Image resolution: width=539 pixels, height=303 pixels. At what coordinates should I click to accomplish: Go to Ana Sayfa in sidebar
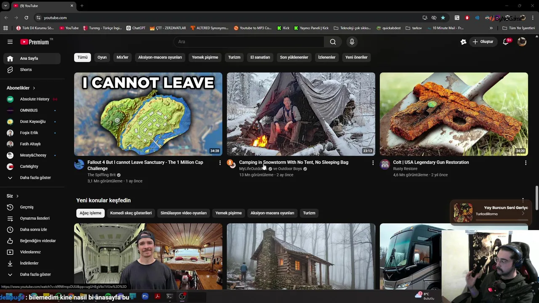point(32,58)
